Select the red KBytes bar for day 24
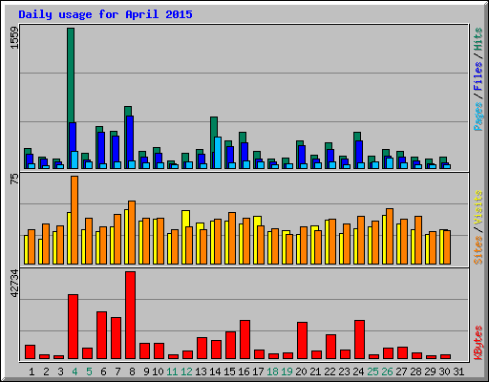 [359, 340]
